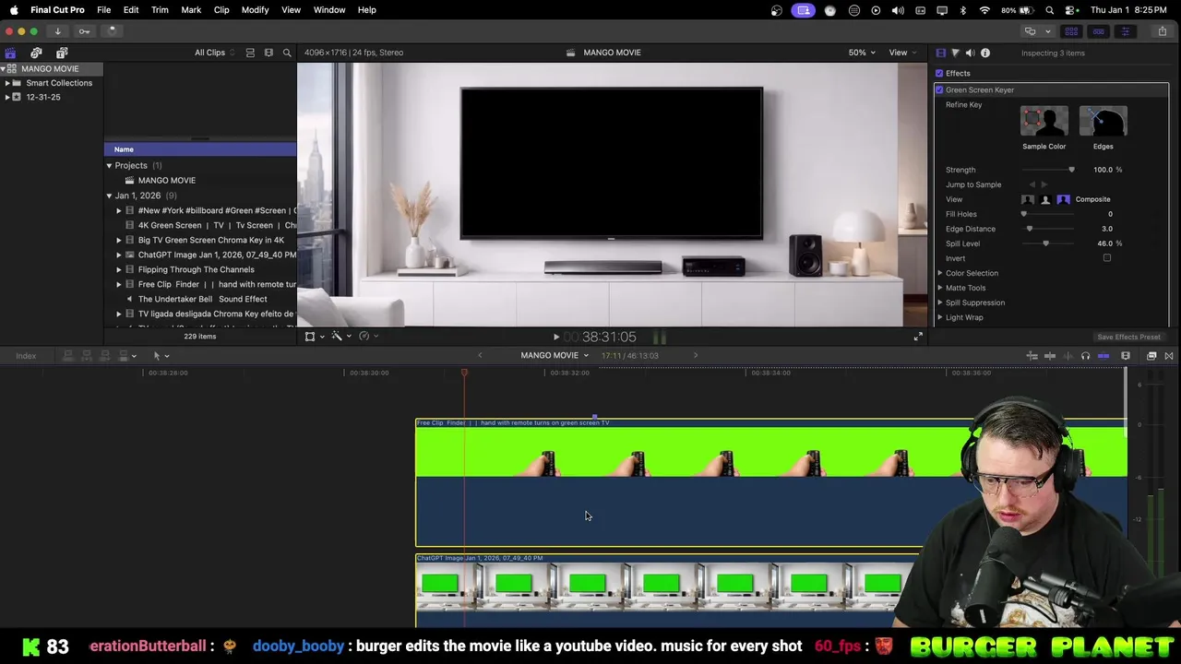Show the background tasks indicator
Image resolution: width=1181 pixels, height=664 pixels.
tap(112, 31)
